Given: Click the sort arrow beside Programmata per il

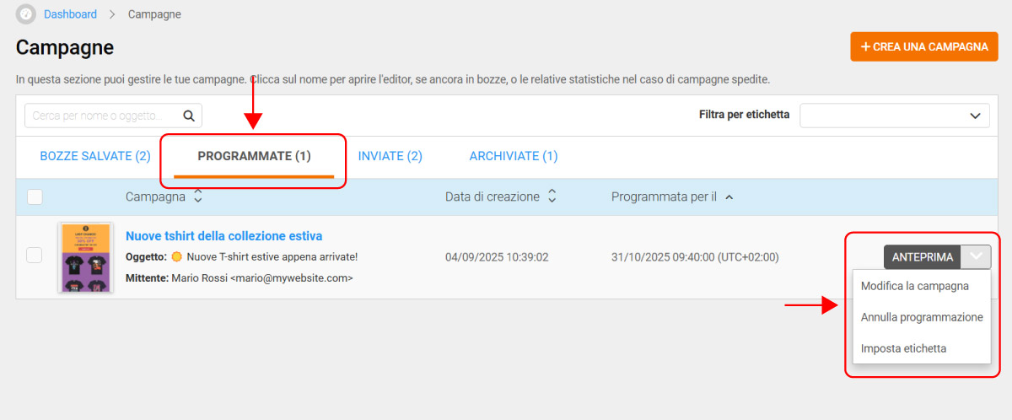Looking at the screenshot, I should tap(729, 197).
